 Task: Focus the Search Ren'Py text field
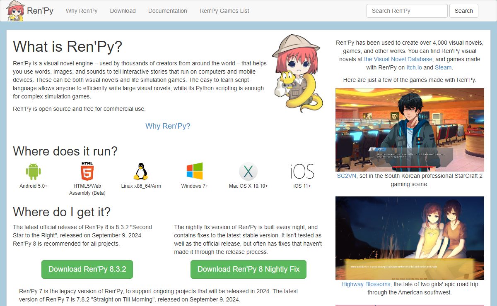[407, 11]
